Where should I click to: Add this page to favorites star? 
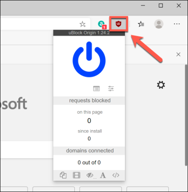(x=83, y=24)
